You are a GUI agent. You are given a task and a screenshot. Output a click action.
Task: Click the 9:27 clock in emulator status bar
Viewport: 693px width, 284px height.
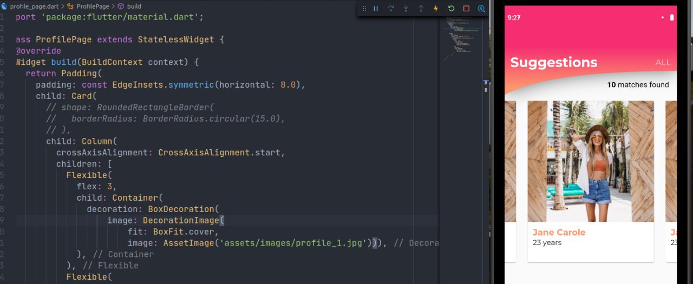(514, 17)
